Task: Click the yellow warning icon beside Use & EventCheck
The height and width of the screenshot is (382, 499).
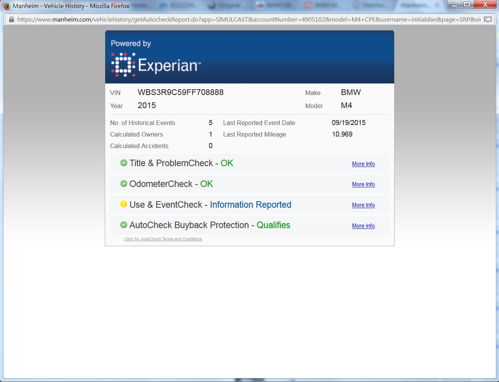Action: (124, 204)
